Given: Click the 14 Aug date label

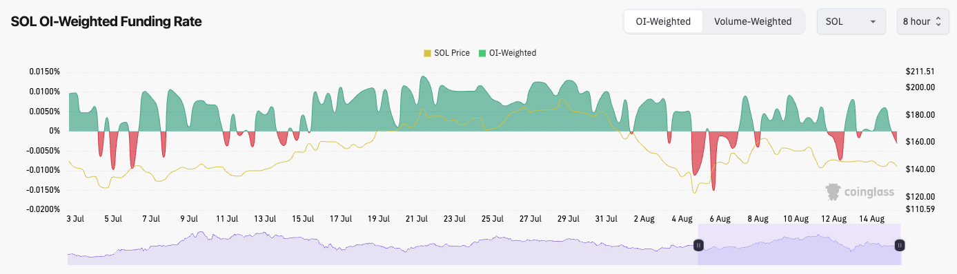Looking at the screenshot, I should click(x=872, y=219).
